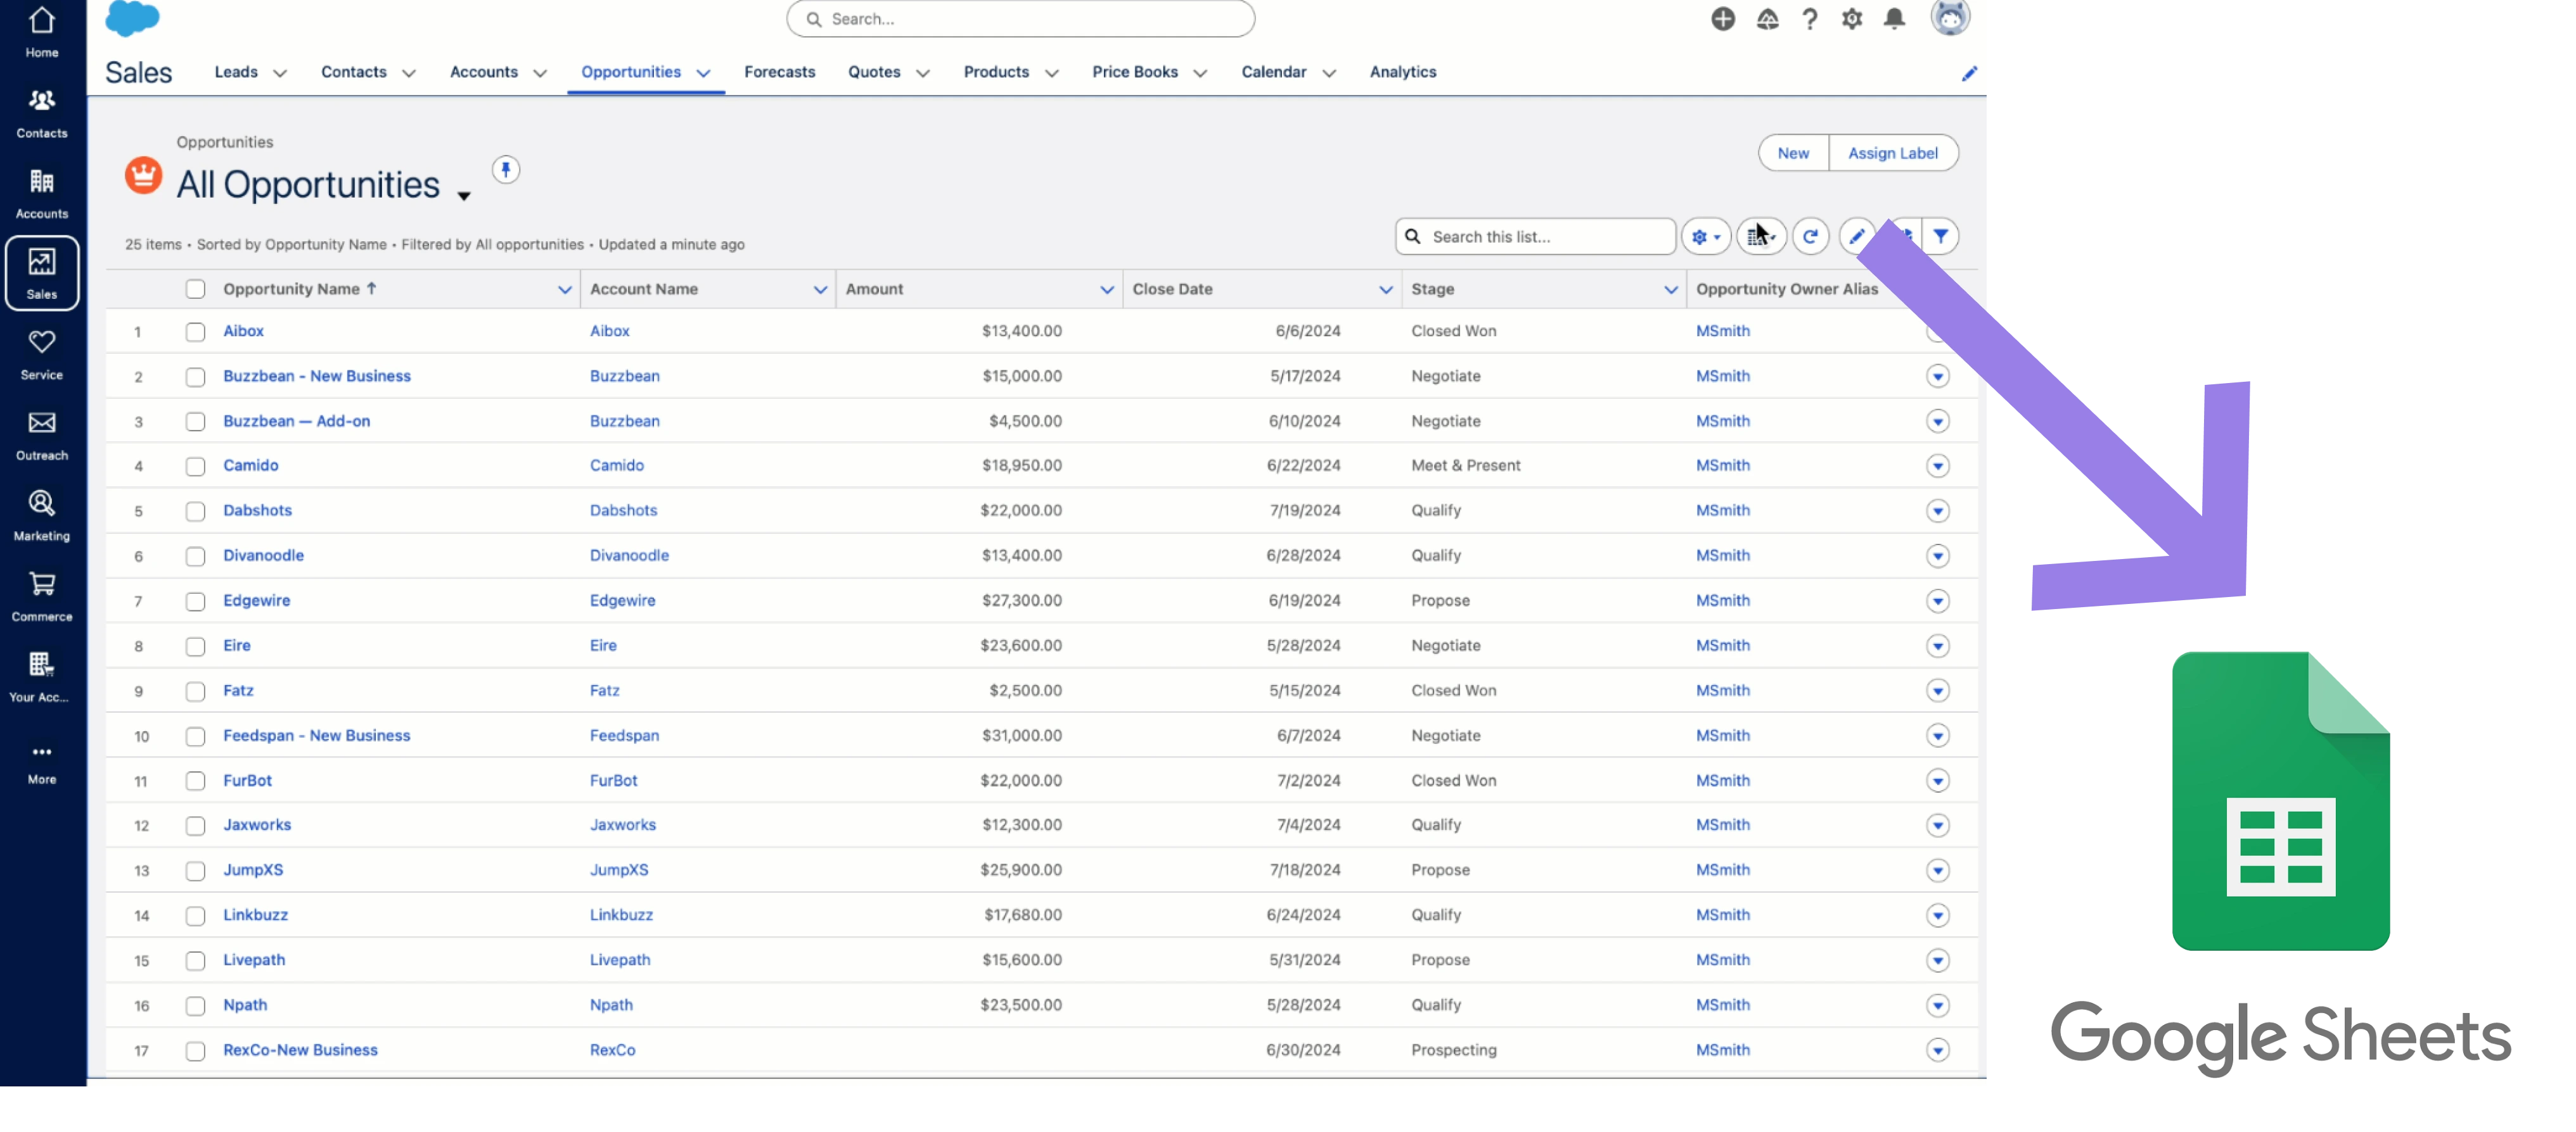Open the Setup gear icon

pos(1851,19)
